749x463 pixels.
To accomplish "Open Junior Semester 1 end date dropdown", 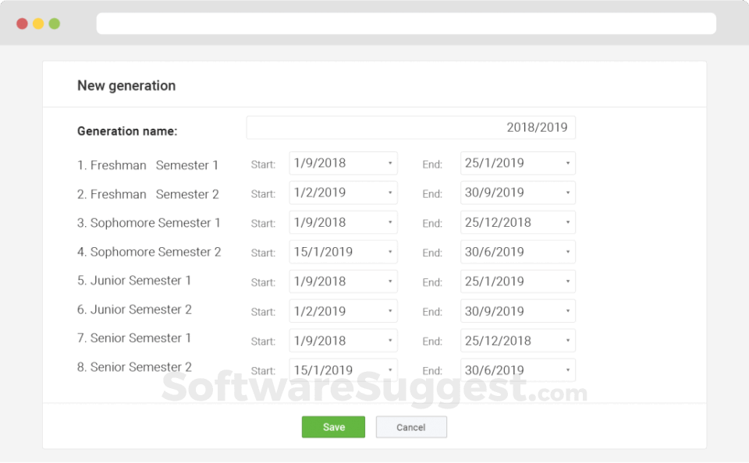I will 518,281.
